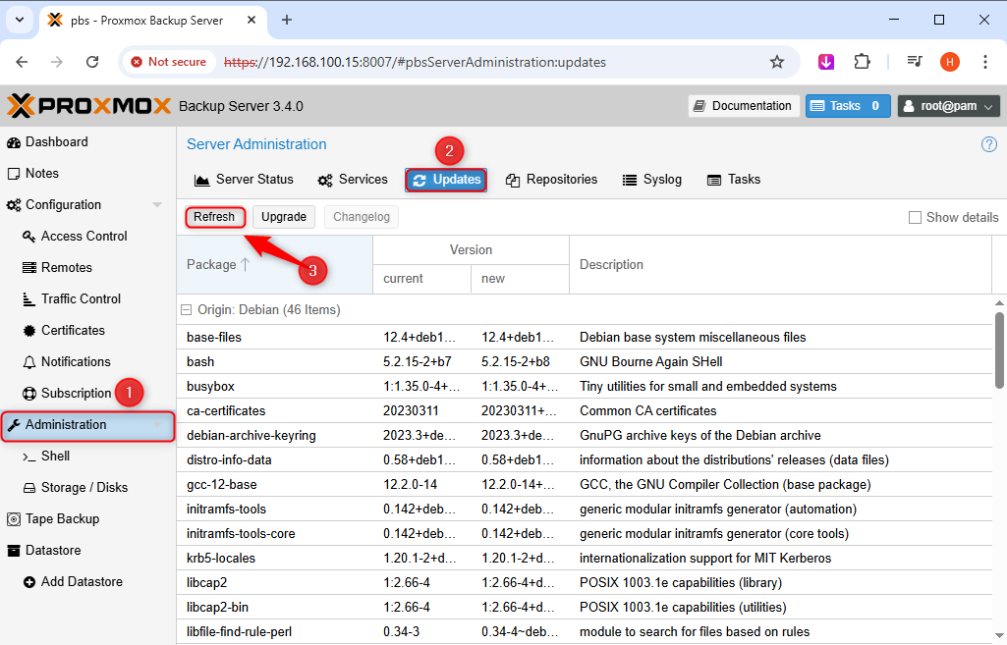Switch to the Repositories tab
The width and height of the screenshot is (1007, 645).
551,180
